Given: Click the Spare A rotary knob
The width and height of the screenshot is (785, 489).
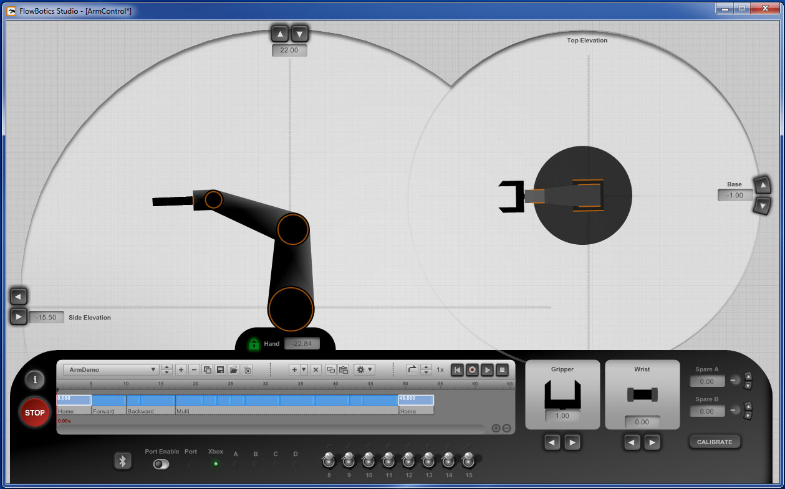Looking at the screenshot, I should coord(735,380).
